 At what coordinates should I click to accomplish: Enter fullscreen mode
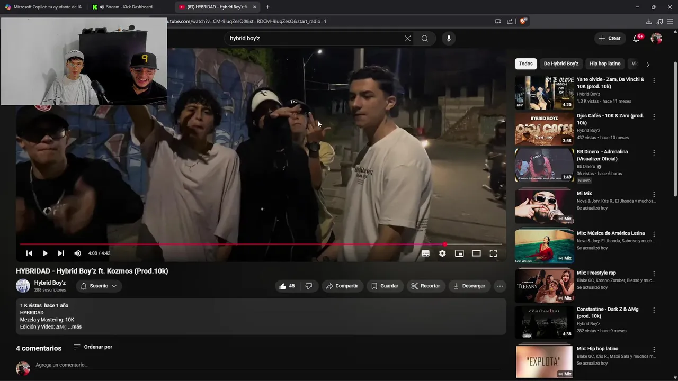click(x=493, y=253)
